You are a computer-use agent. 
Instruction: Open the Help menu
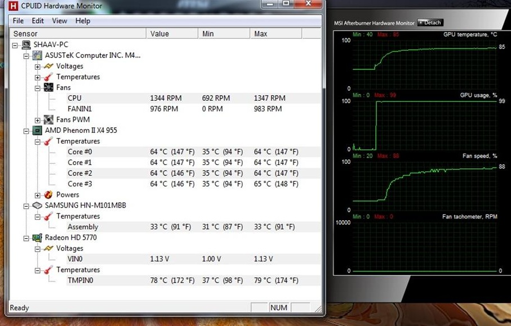click(83, 21)
